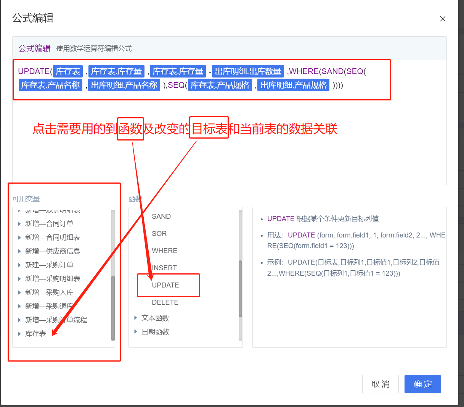Confirm the formula with 确定
Screen dimensions: 464x407
pos(423,384)
